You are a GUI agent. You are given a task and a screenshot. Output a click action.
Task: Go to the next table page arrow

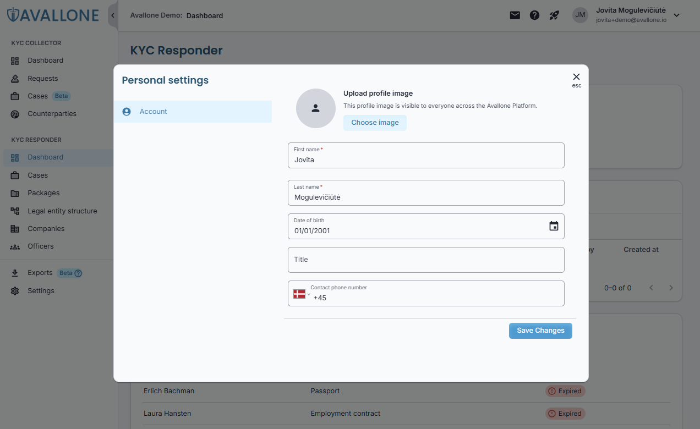(671, 288)
